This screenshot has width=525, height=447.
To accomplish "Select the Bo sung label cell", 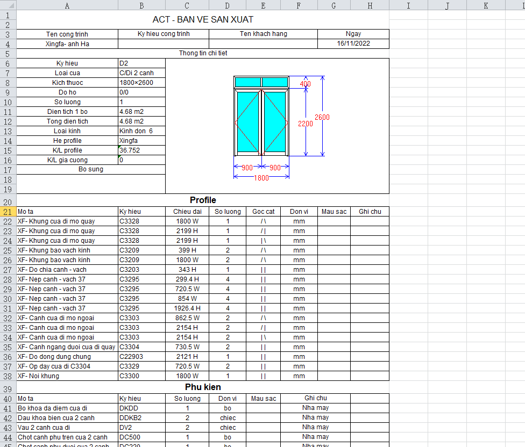I will tap(91, 170).
